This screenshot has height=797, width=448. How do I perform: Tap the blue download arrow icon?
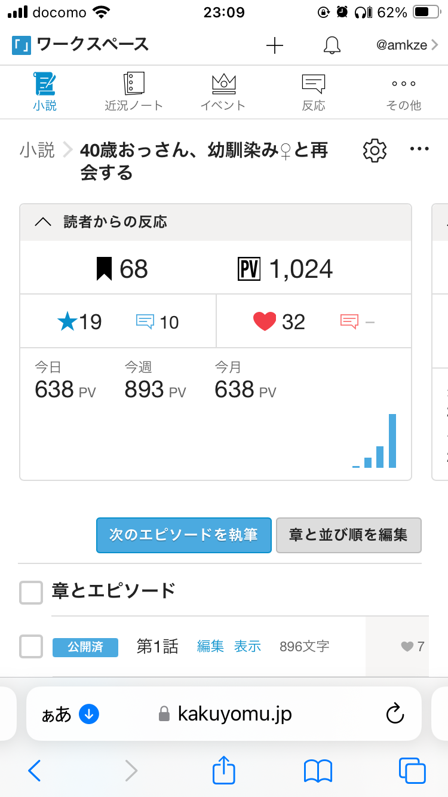[88, 713]
